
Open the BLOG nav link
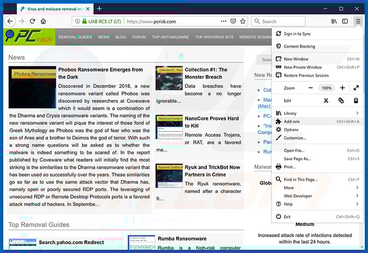pyautogui.click(x=121, y=37)
